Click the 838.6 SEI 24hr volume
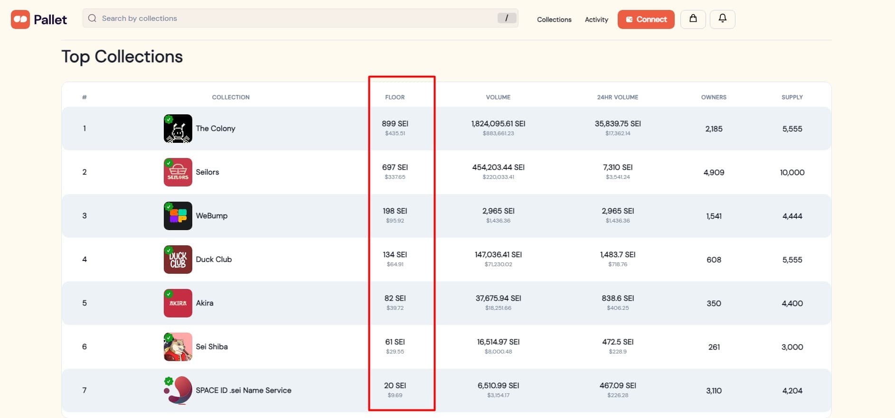 (618, 298)
